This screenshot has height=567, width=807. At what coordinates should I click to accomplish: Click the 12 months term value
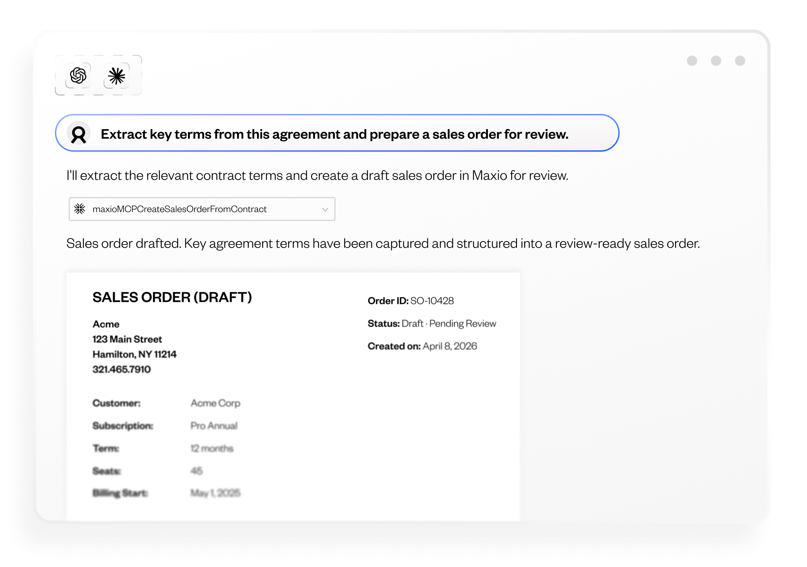tap(212, 448)
